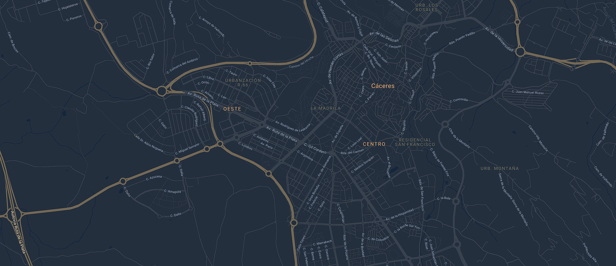The height and width of the screenshot is (266, 616).
Task: Select the C. Claudio Rodríguez label
Action: pyautogui.click(x=189, y=116)
